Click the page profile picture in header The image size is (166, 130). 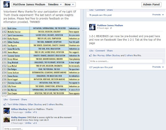pos(6,4)
